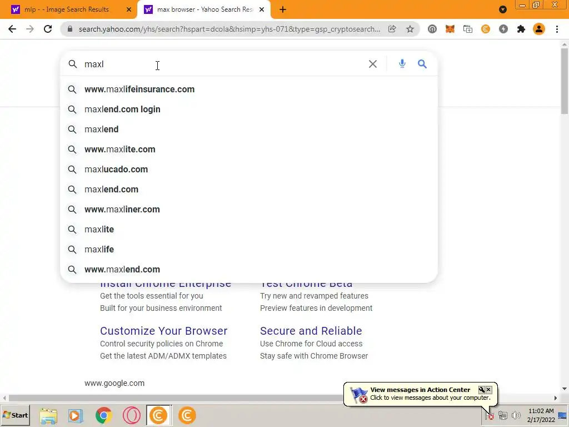Close the 'mlp - Image Search Results' tab
The width and height of the screenshot is (569, 427).
[x=129, y=9]
